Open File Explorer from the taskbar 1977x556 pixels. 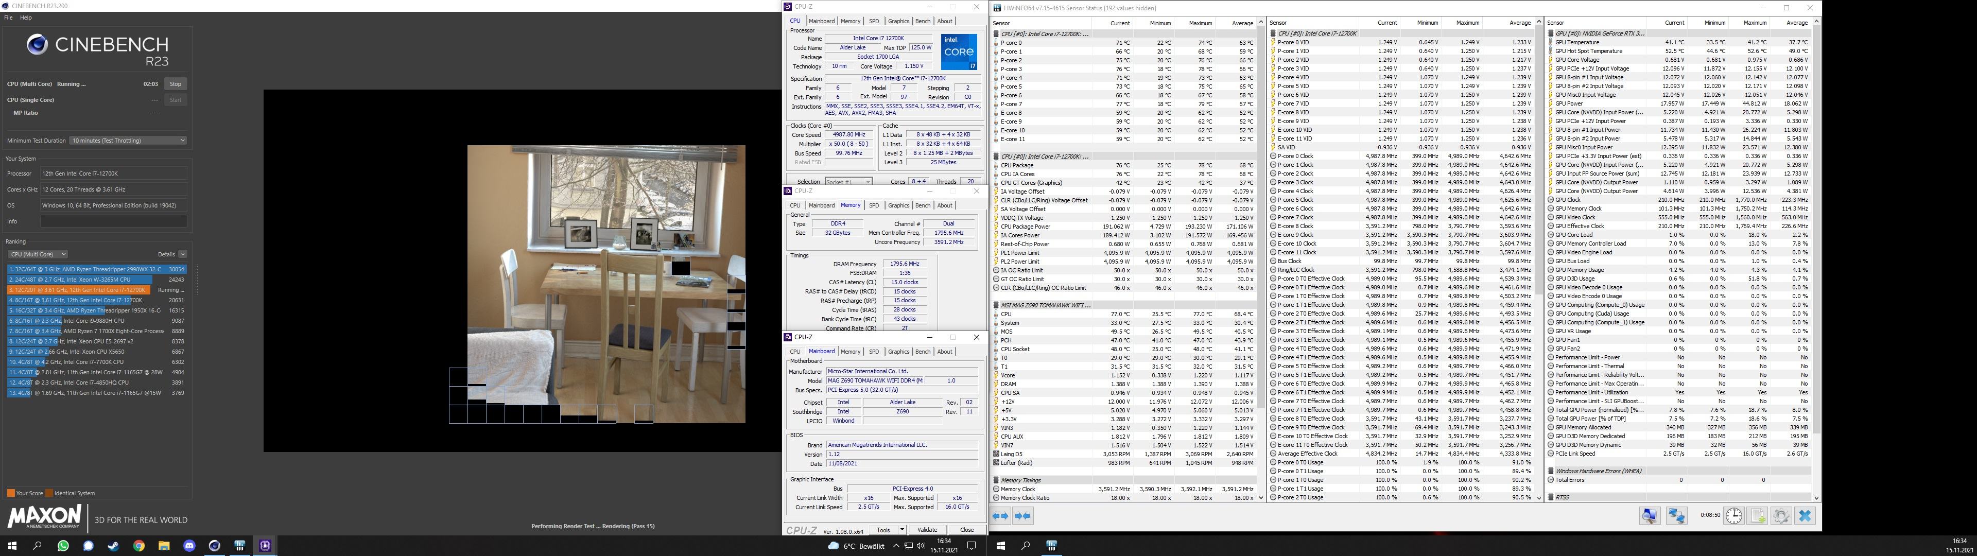pos(164,546)
